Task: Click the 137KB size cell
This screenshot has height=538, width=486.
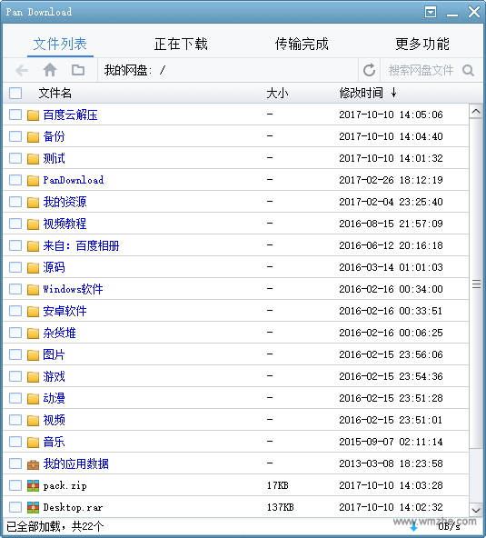Action: tap(280, 507)
